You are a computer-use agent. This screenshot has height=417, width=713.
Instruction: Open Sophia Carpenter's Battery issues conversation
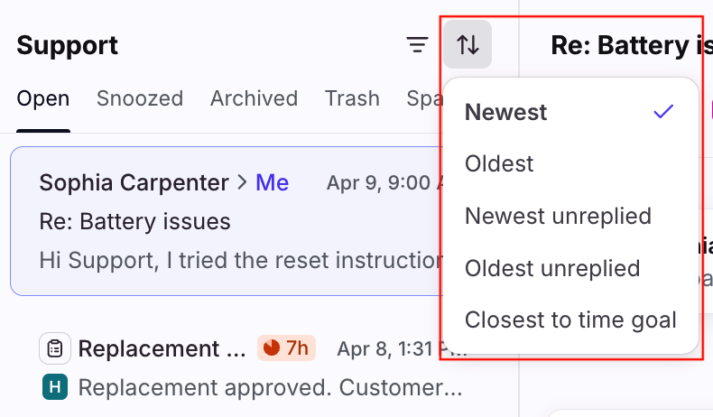click(226, 221)
